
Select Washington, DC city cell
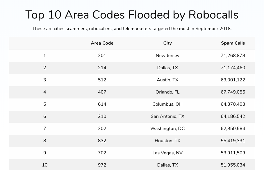click(167, 128)
